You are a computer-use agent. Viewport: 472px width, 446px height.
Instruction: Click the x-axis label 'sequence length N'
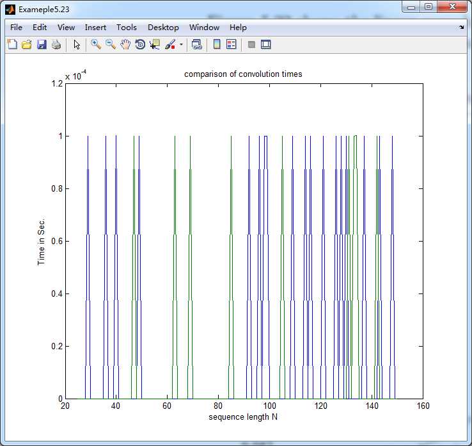243,417
